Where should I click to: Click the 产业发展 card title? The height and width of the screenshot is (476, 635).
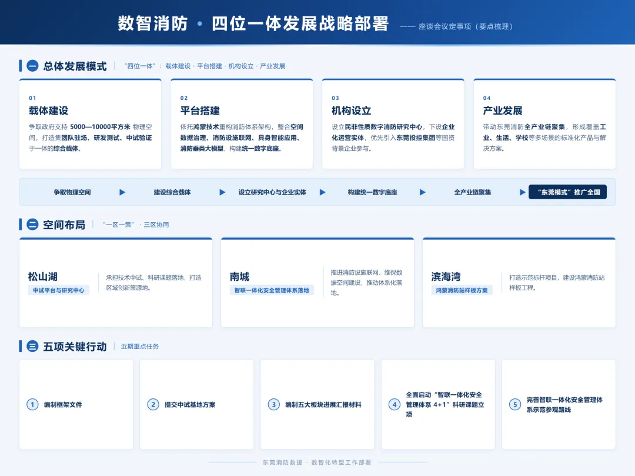coord(503,110)
